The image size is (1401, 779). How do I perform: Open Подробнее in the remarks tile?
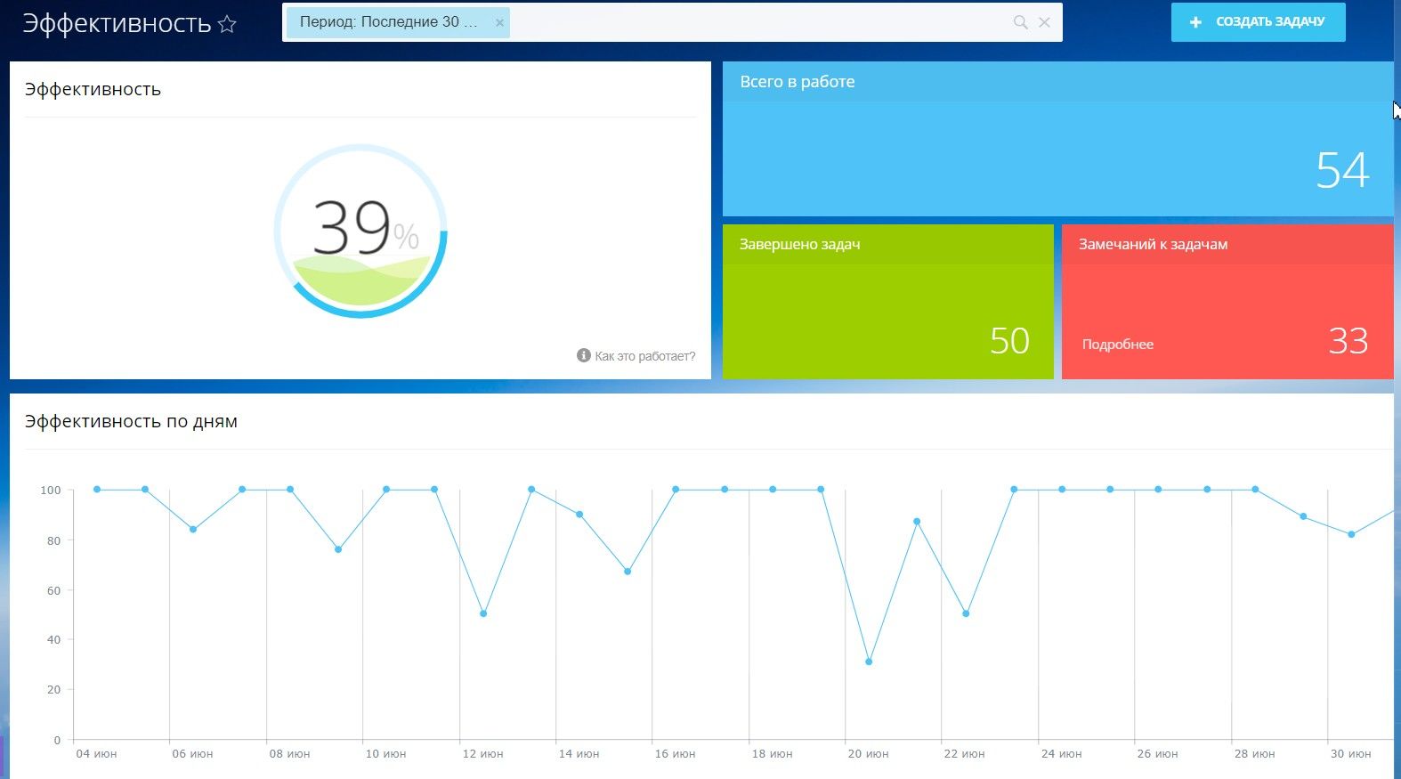click(x=1117, y=345)
